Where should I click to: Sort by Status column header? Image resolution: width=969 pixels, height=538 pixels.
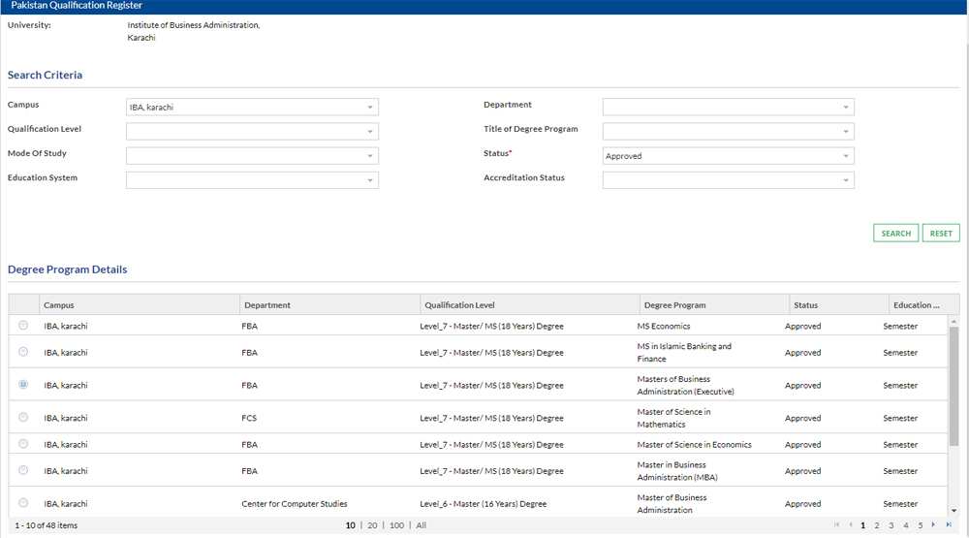click(x=838, y=304)
